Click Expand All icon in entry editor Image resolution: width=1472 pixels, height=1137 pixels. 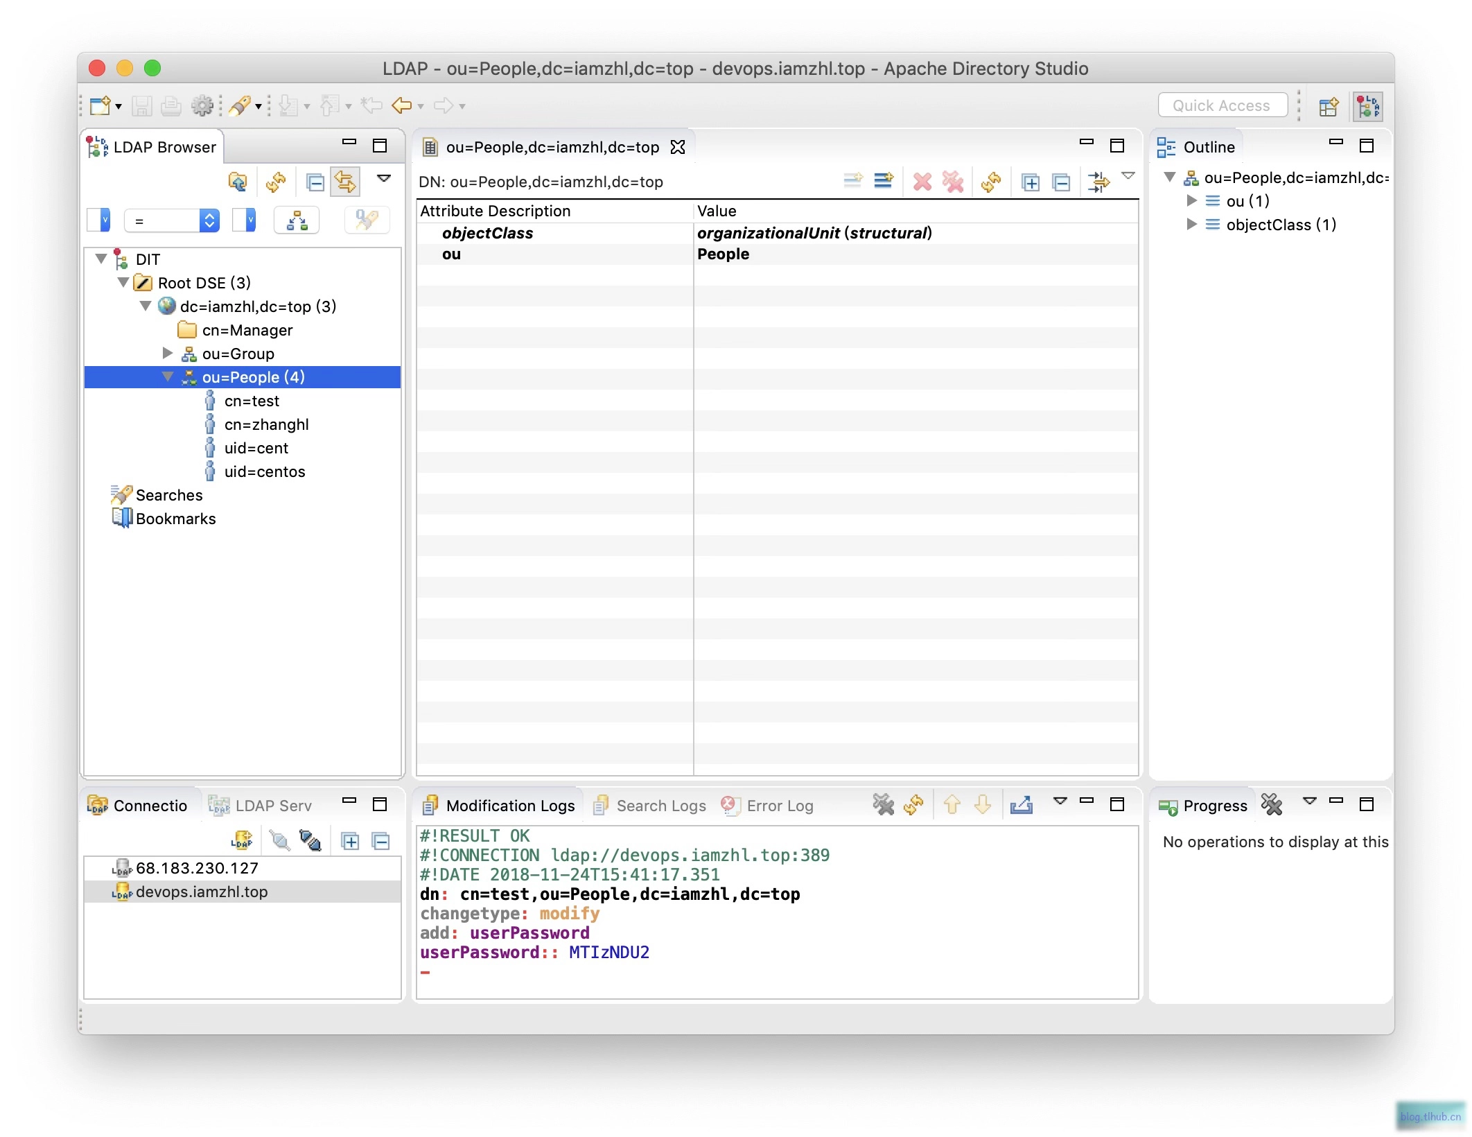[x=1031, y=182]
